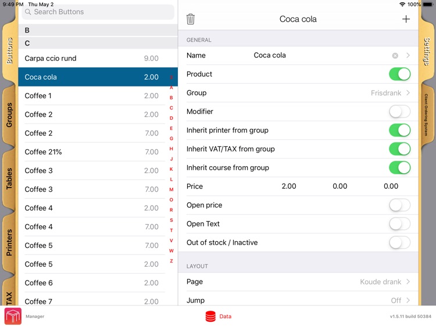The width and height of the screenshot is (436, 327).
Task: Open the red Manager app icon
Action: 13,316
